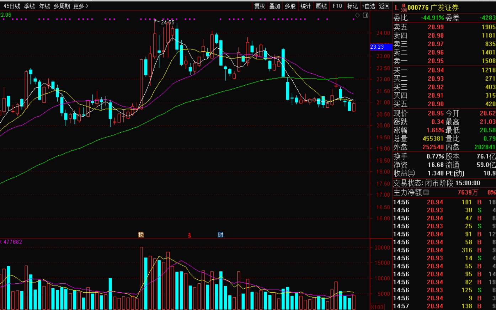This screenshot has height=310, width=496.
Task: Click the 交易状态 闭市阶段 status line
Action: tap(437, 183)
